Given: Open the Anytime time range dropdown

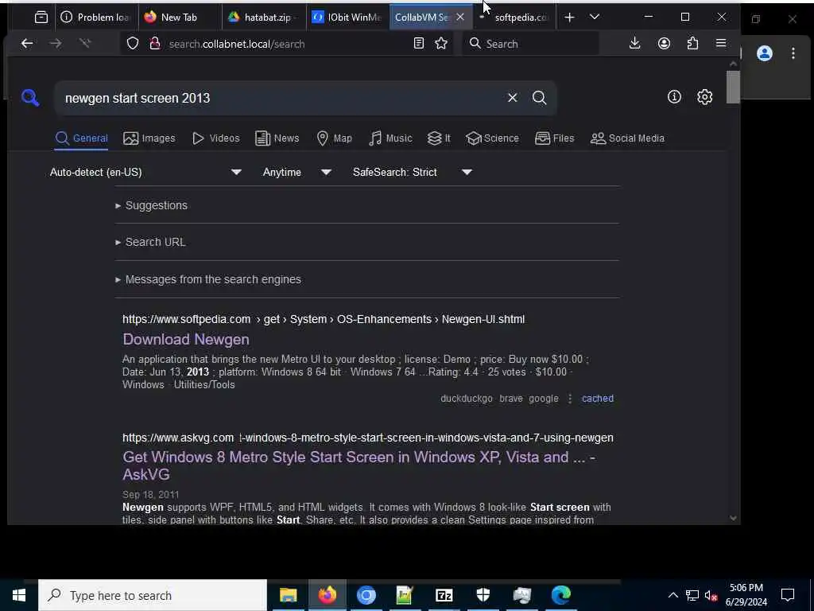Looking at the screenshot, I should coord(297,172).
